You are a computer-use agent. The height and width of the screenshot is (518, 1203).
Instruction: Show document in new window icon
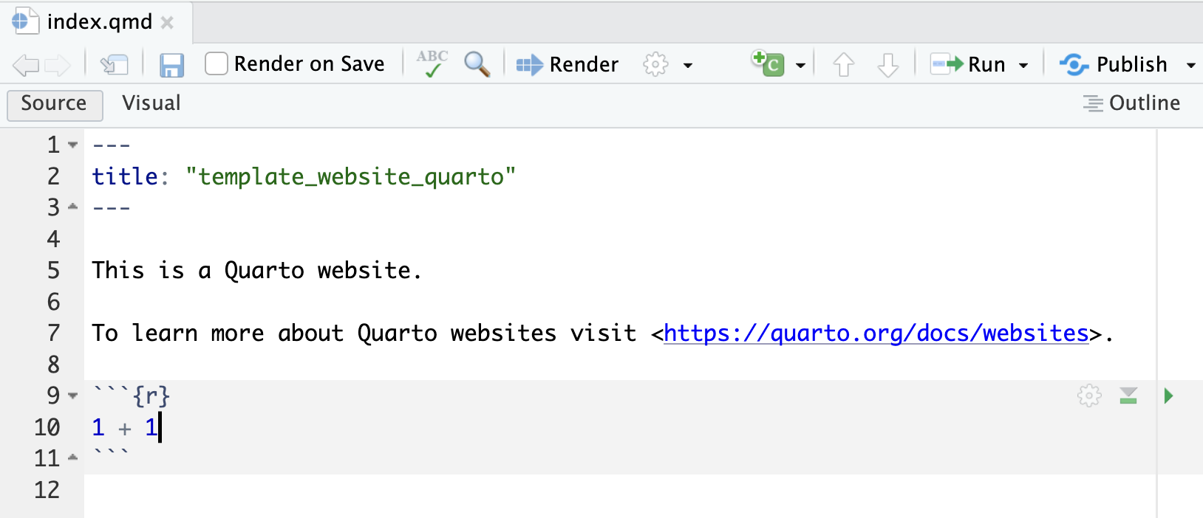click(115, 65)
